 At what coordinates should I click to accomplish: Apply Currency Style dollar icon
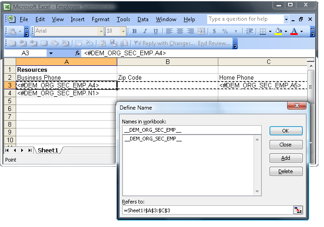(x=214, y=31)
